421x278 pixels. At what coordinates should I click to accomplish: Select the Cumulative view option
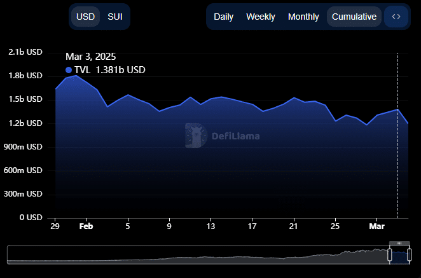coord(354,17)
